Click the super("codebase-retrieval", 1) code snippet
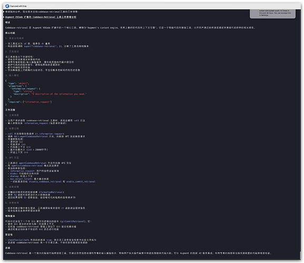The height and width of the screenshot is (263, 304). click(x=43, y=46)
